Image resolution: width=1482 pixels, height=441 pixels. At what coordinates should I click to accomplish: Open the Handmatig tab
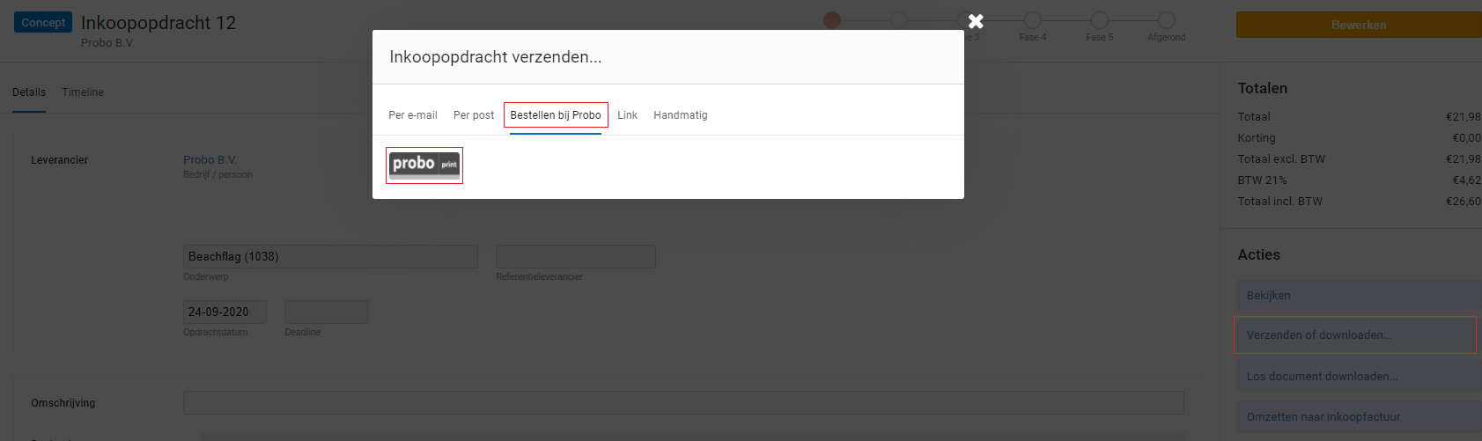681,115
